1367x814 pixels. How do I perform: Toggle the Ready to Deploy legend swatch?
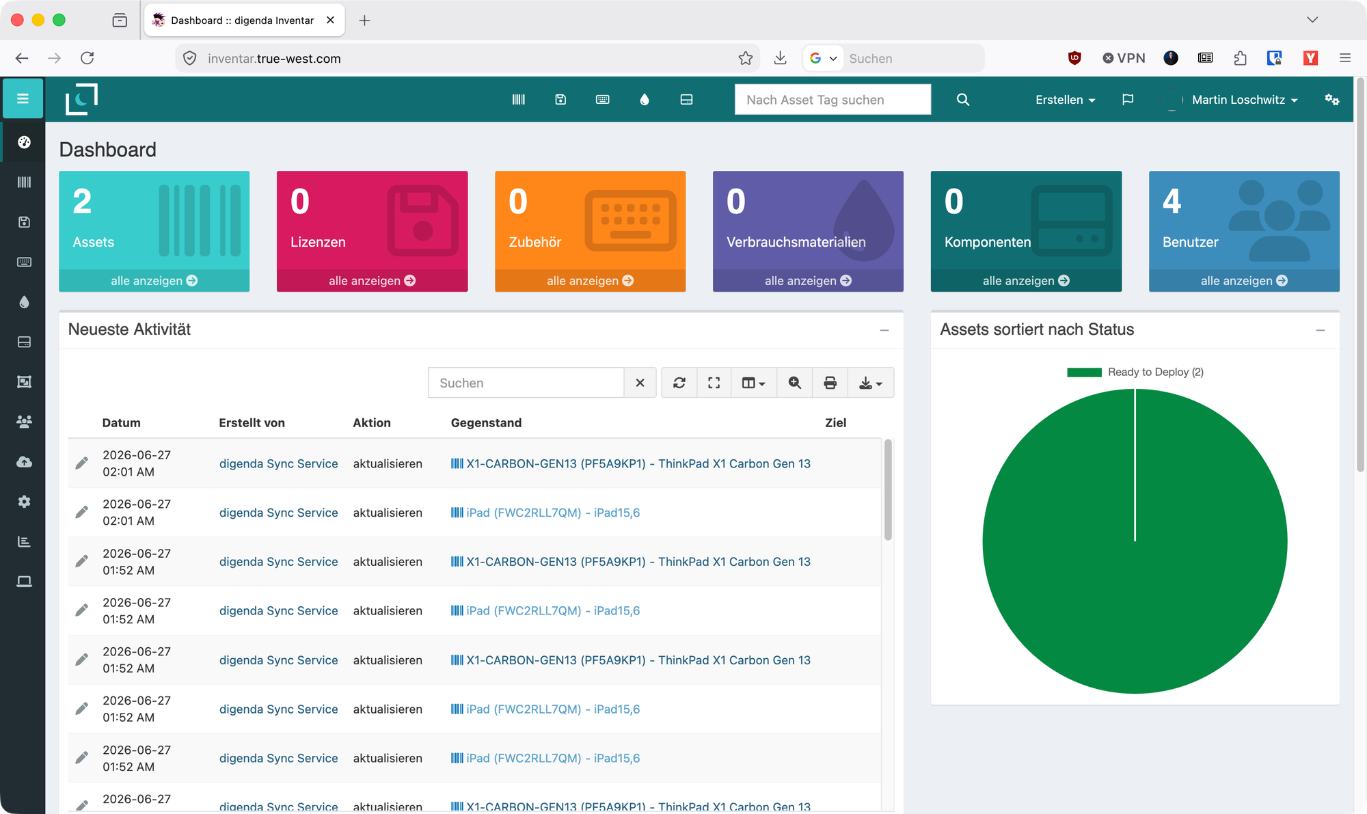point(1084,372)
